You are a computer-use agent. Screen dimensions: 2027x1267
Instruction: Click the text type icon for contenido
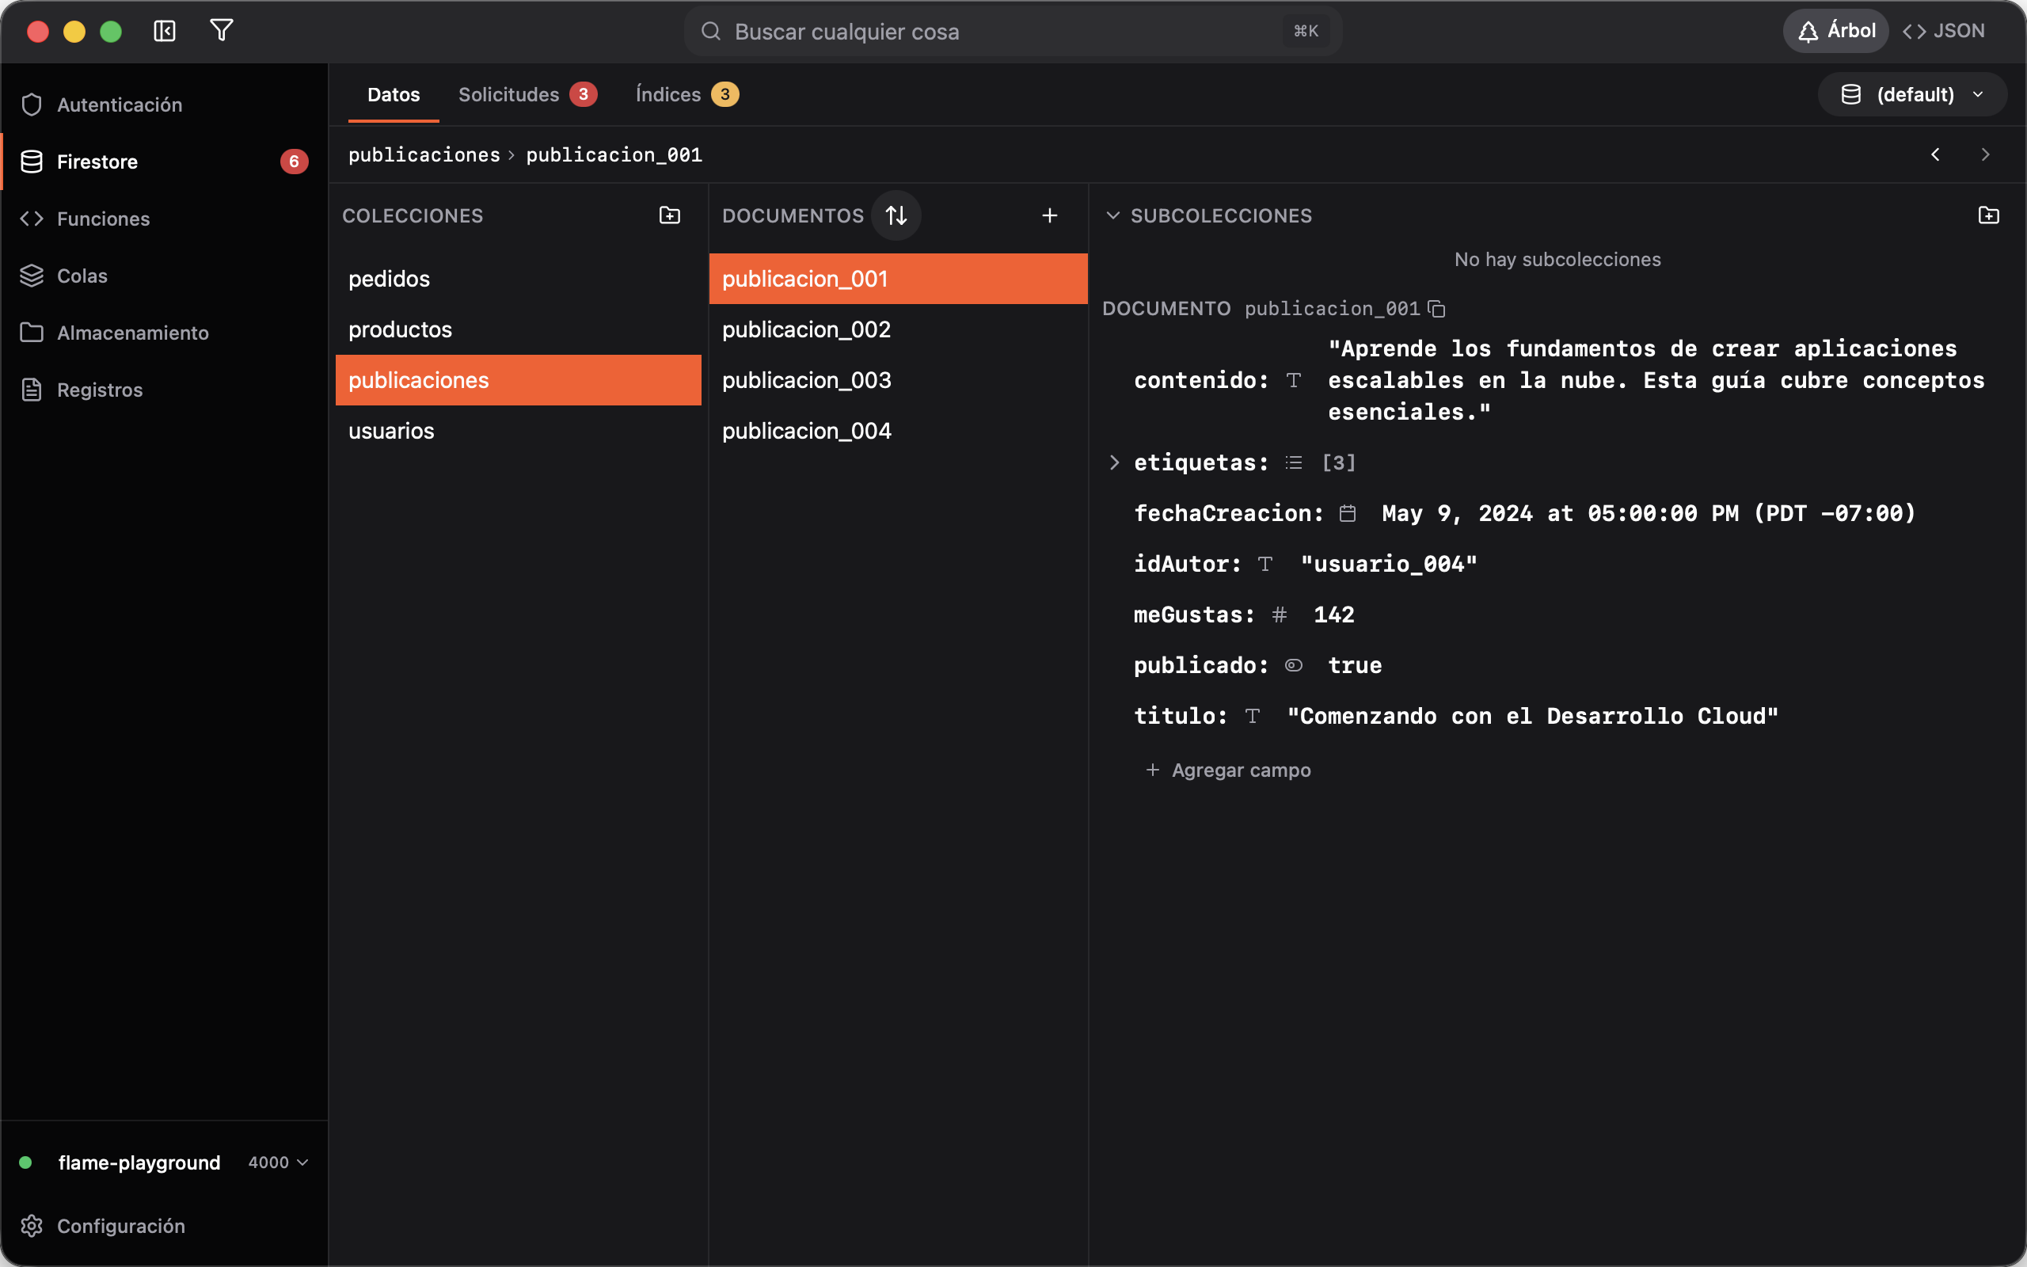(x=1293, y=380)
